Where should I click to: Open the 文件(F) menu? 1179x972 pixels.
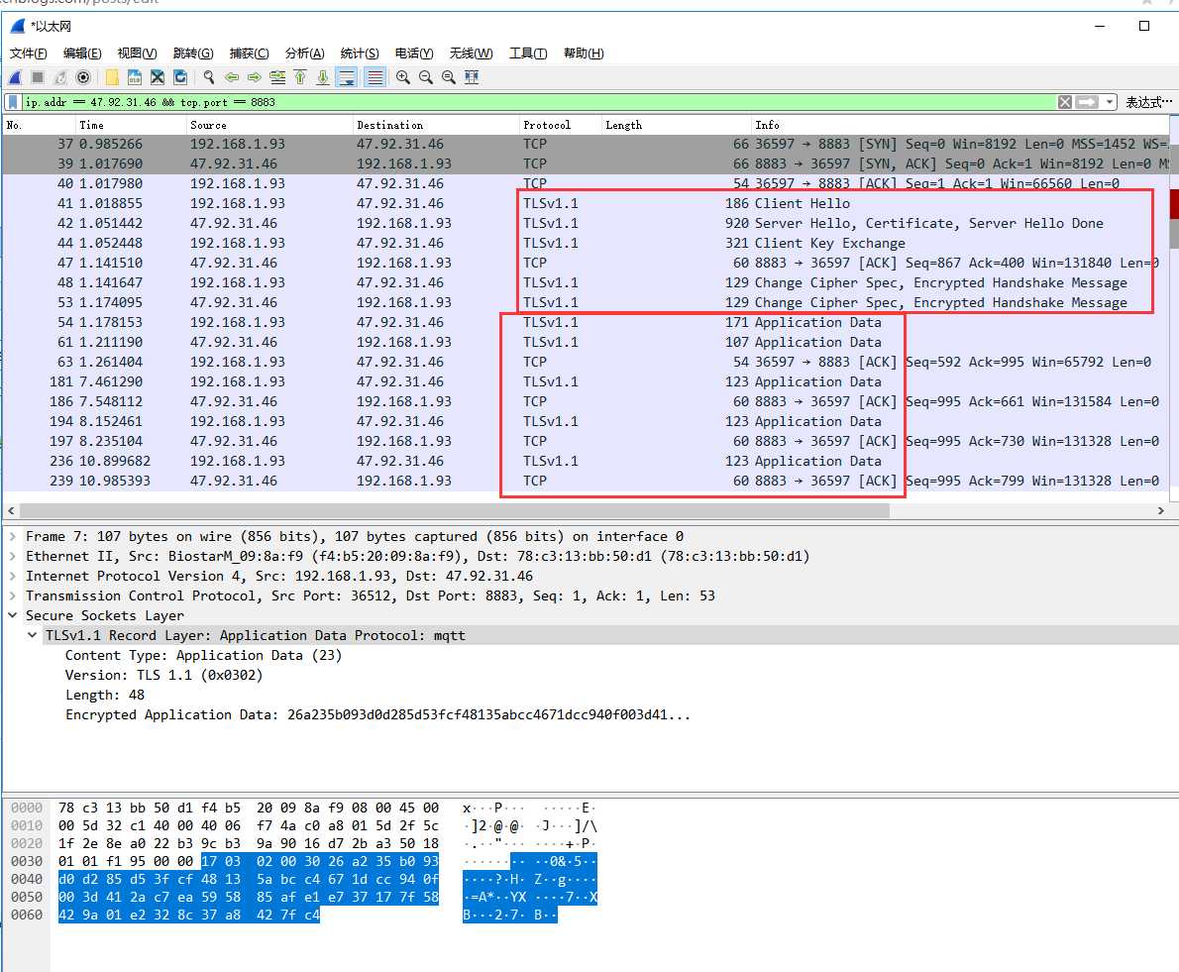(29, 54)
